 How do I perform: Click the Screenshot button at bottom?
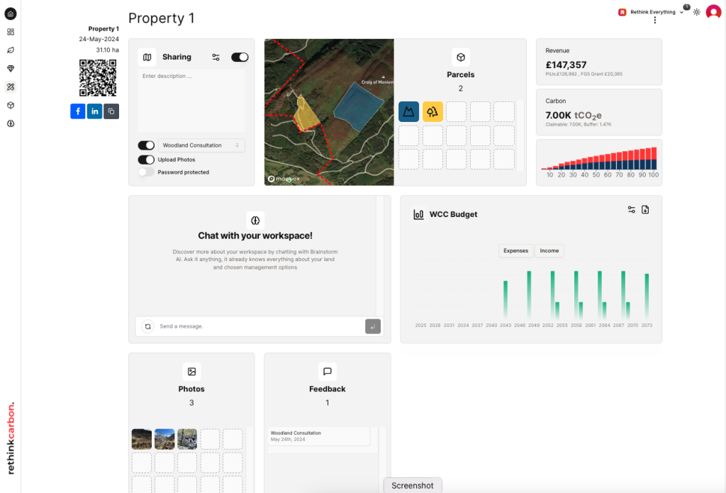click(413, 486)
